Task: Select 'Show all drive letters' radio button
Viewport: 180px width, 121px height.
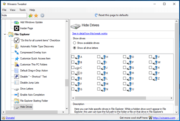Action: pyautogui.click(x=74, y=48)
